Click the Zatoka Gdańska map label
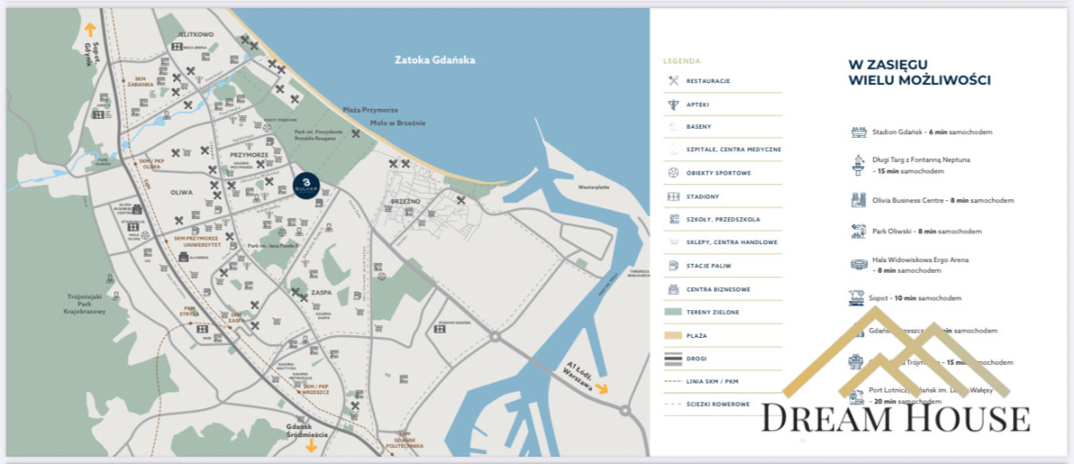This screenshot has height=464, width=1074. [435, 60]
